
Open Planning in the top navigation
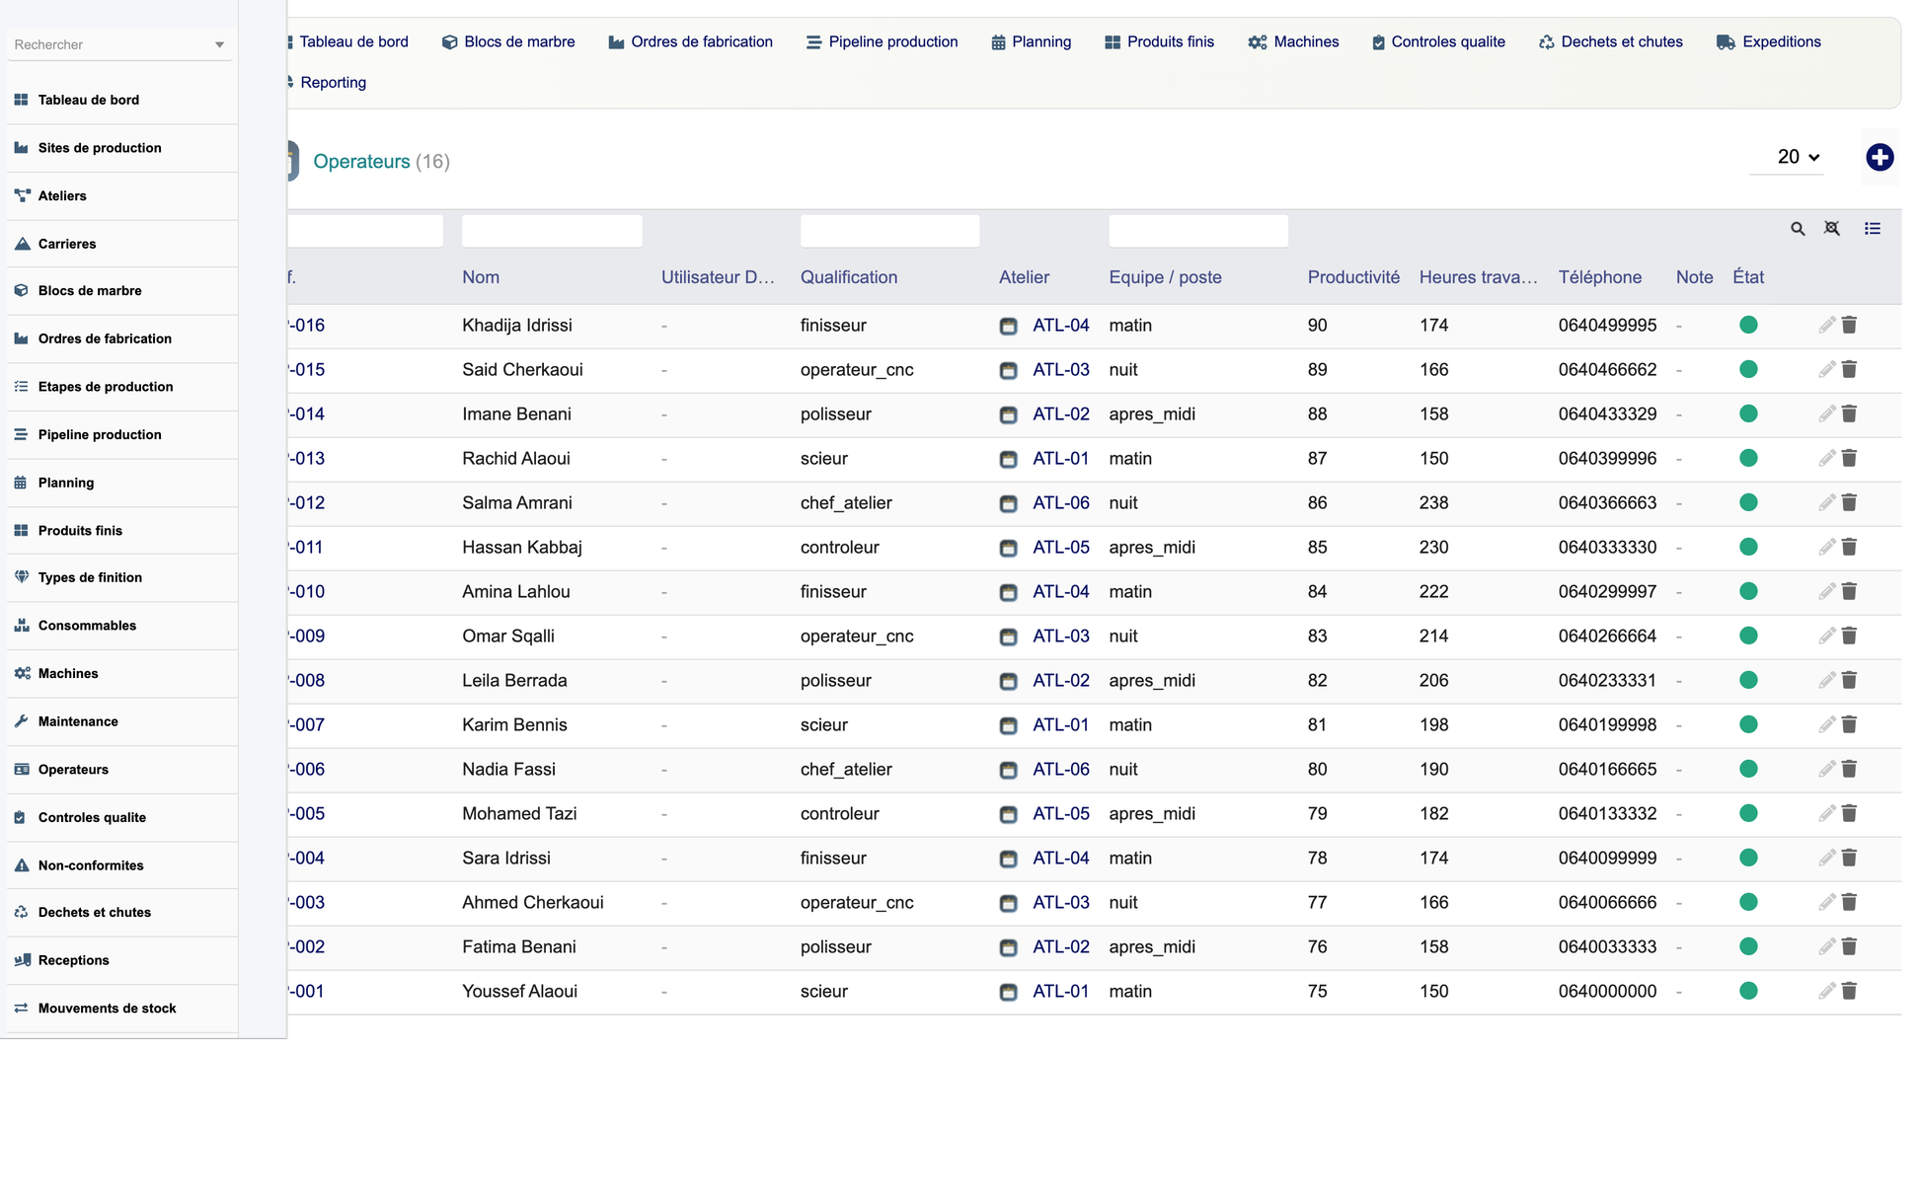(x=1032, y=41)
